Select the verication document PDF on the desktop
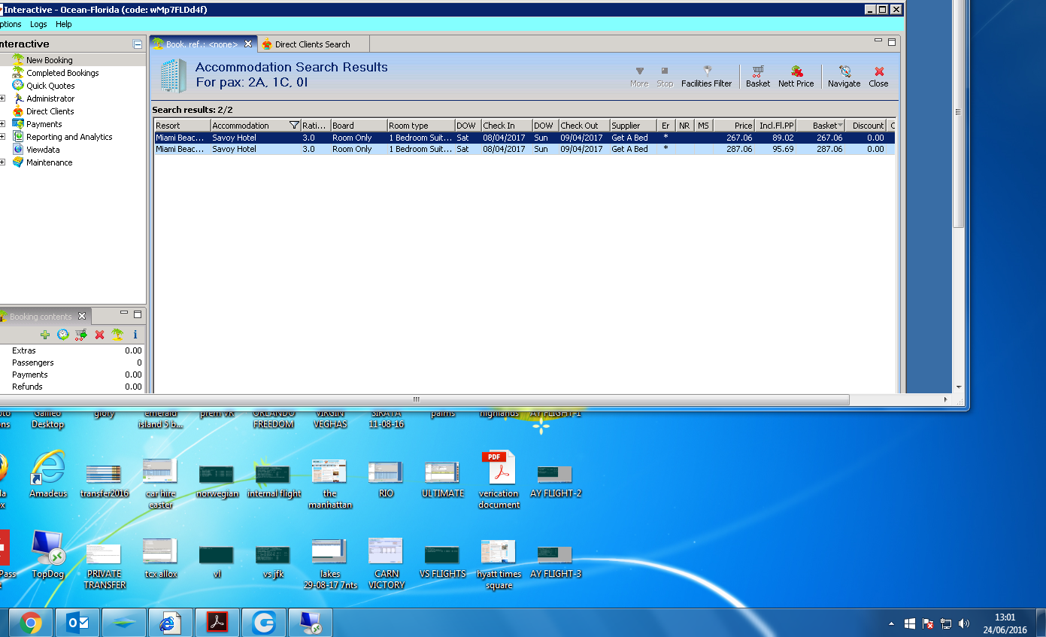The image size is (1046, 637). (499, 480)
